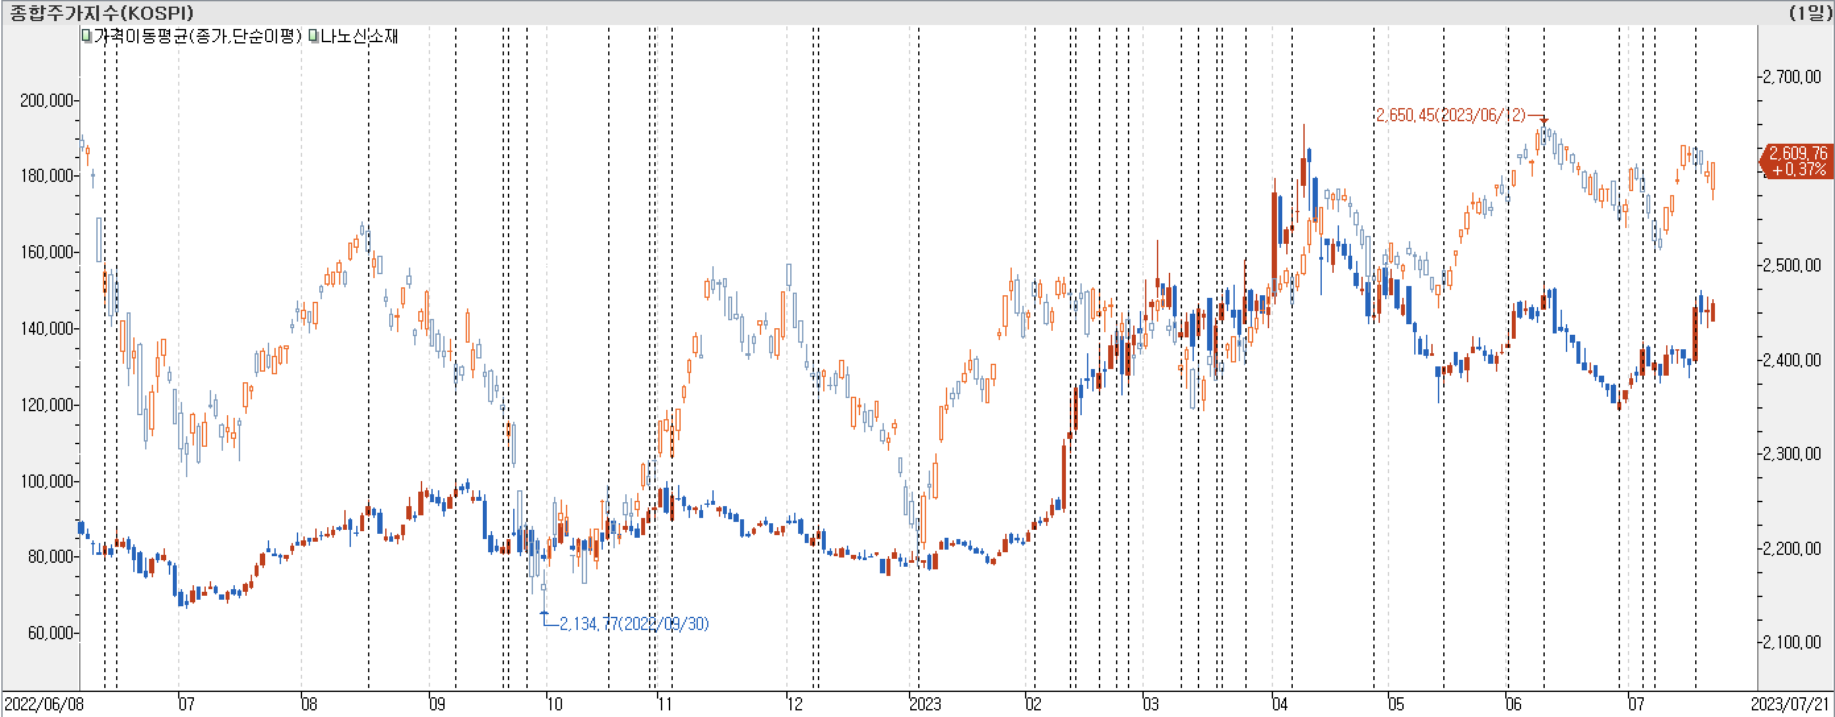Click the (1일) period indicator
Image resolution: width=1835 pixels, height=717 pixels.
click(x=1809, y=12)
